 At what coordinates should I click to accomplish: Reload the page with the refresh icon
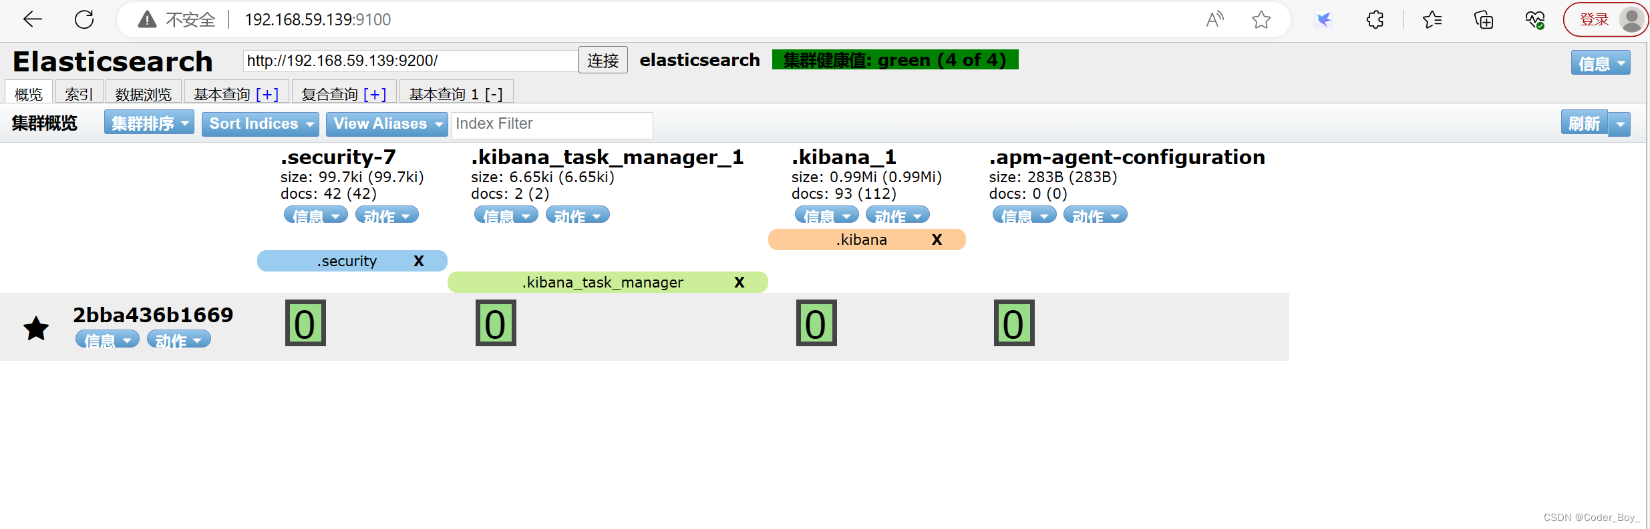click(x=84, y=20)
